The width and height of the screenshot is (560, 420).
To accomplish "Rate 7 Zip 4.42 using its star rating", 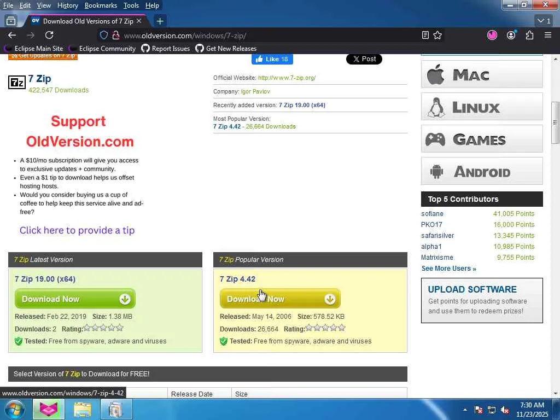I will pos(325,328).
